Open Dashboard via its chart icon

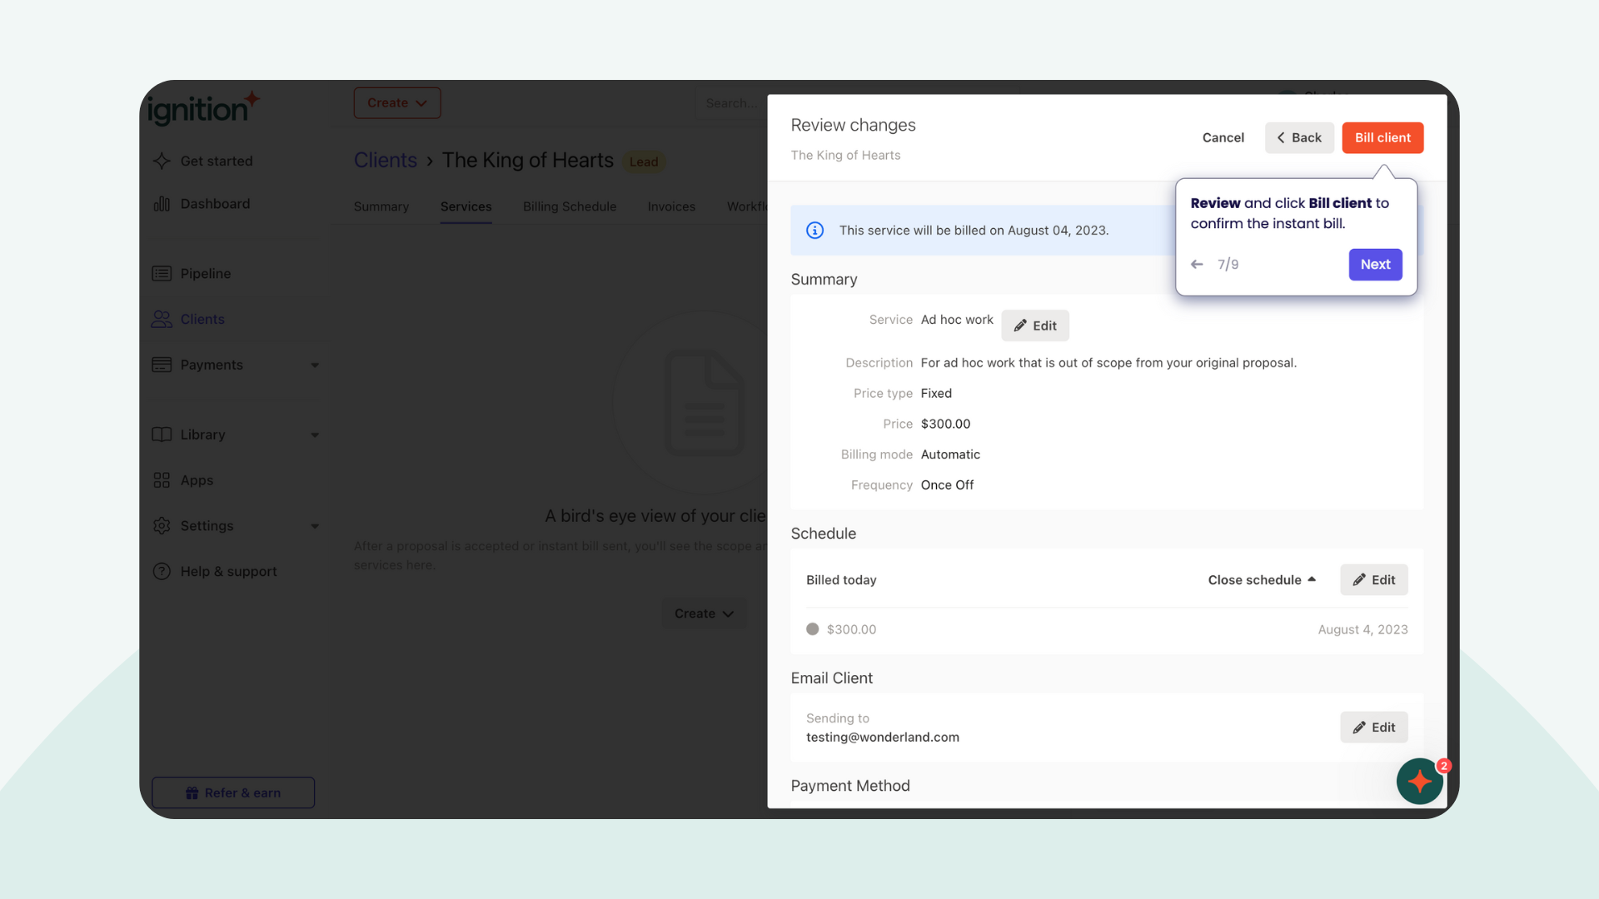coord(162,204)
